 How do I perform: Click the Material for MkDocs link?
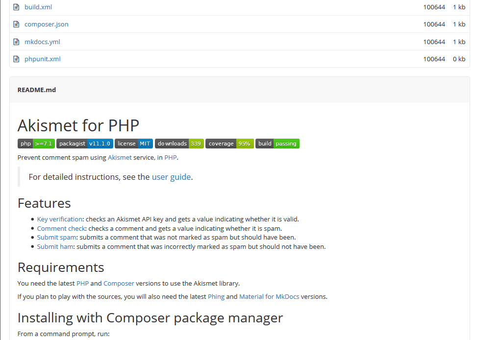coord(269,296)
